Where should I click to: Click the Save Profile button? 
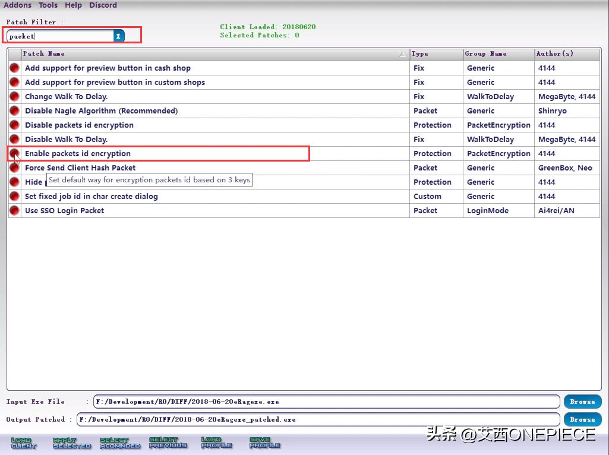(264, 443)
